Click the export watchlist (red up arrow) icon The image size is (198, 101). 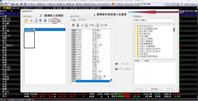[59, 21]
